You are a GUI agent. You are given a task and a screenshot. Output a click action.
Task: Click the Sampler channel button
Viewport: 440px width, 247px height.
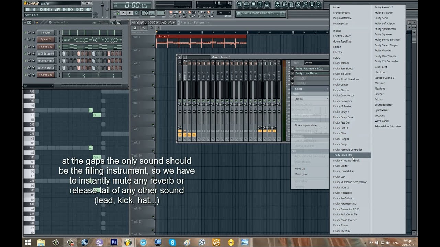[46, 32]
